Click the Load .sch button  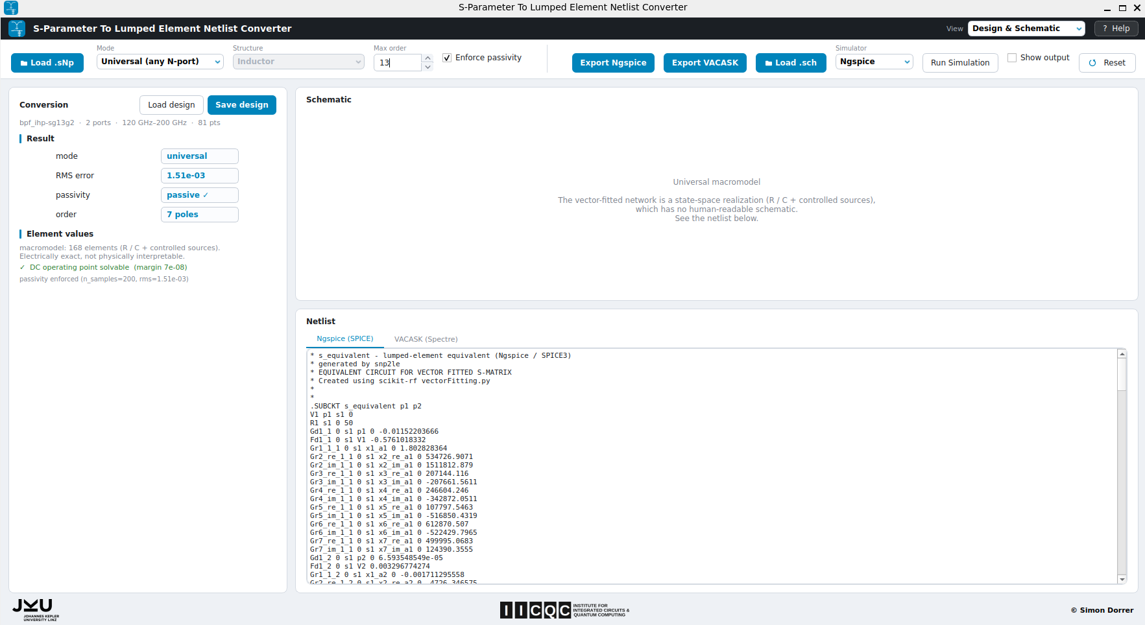[791, 63]
